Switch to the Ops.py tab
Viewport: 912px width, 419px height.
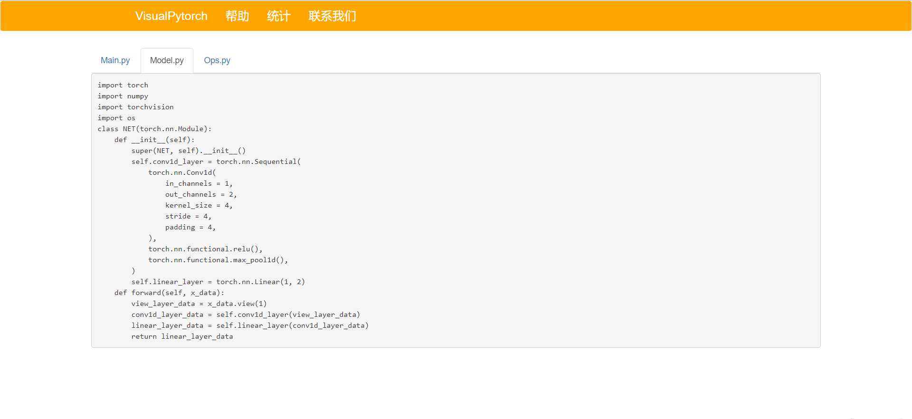click(x=217, y=60)
